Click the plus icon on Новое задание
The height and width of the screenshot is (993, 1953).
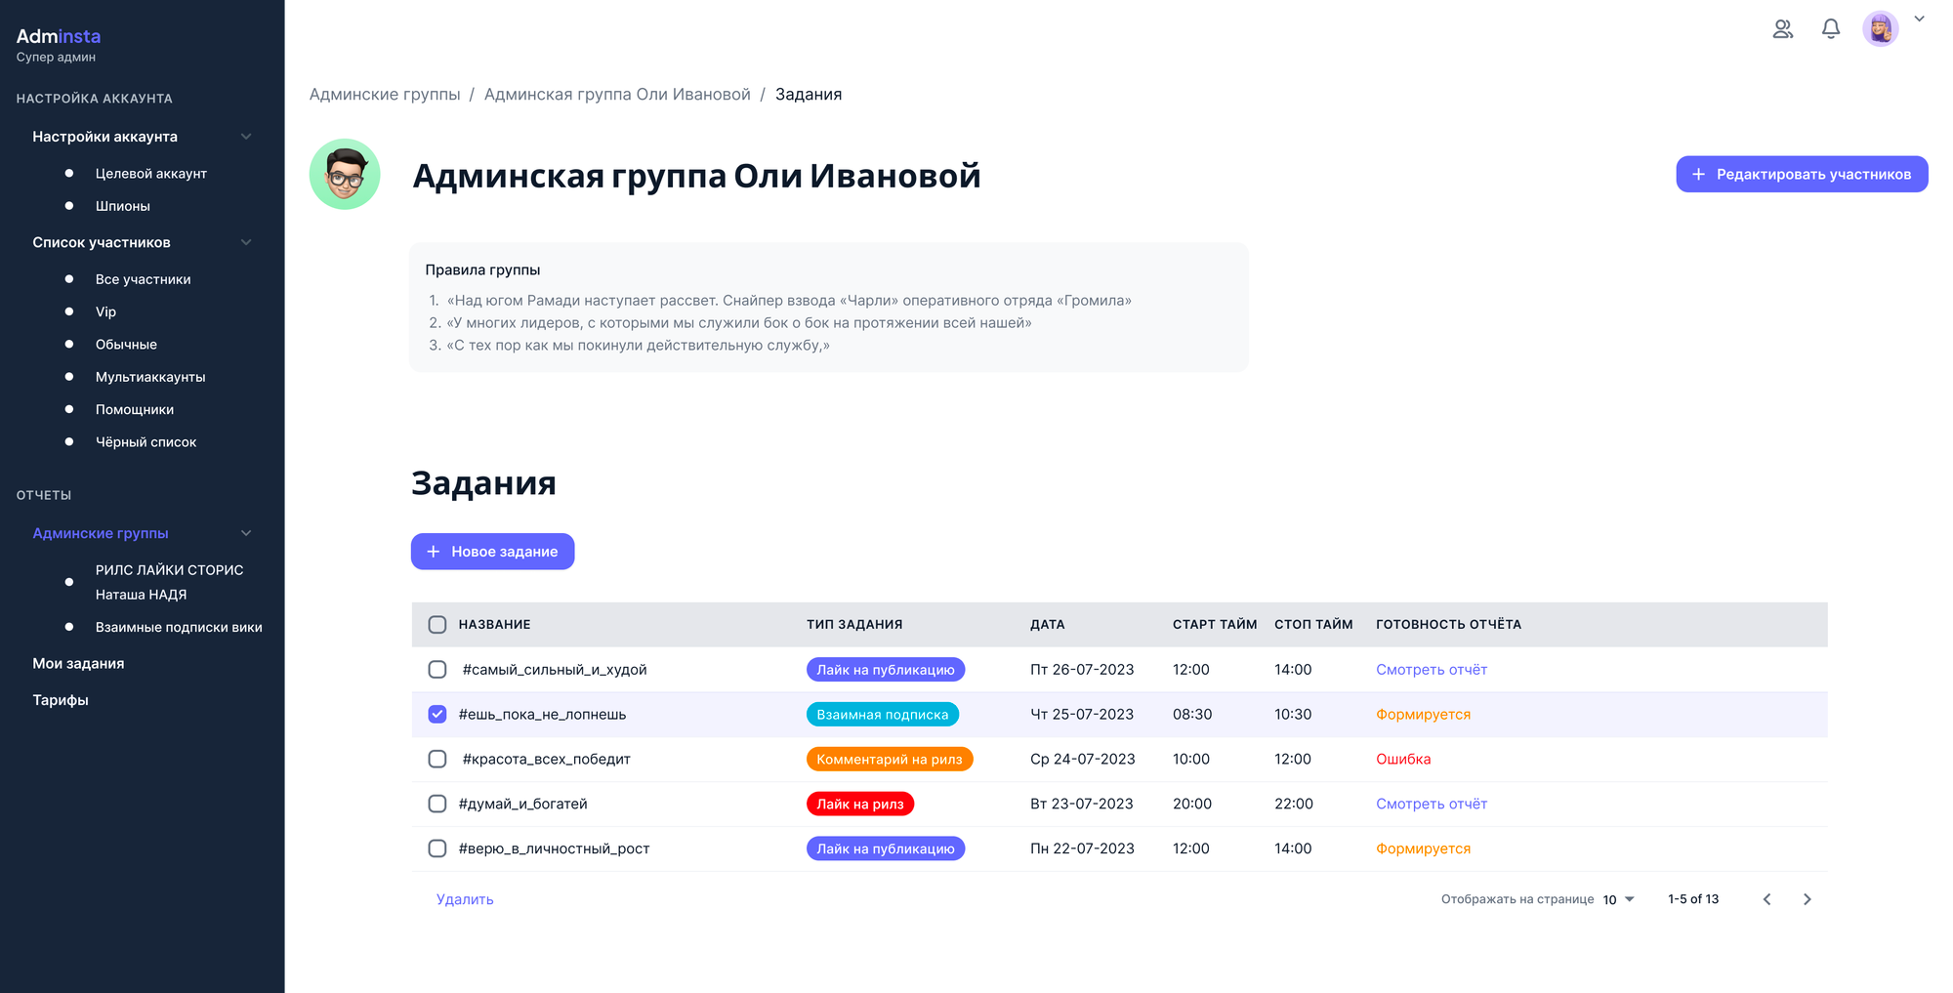click(x=434, y=551)
